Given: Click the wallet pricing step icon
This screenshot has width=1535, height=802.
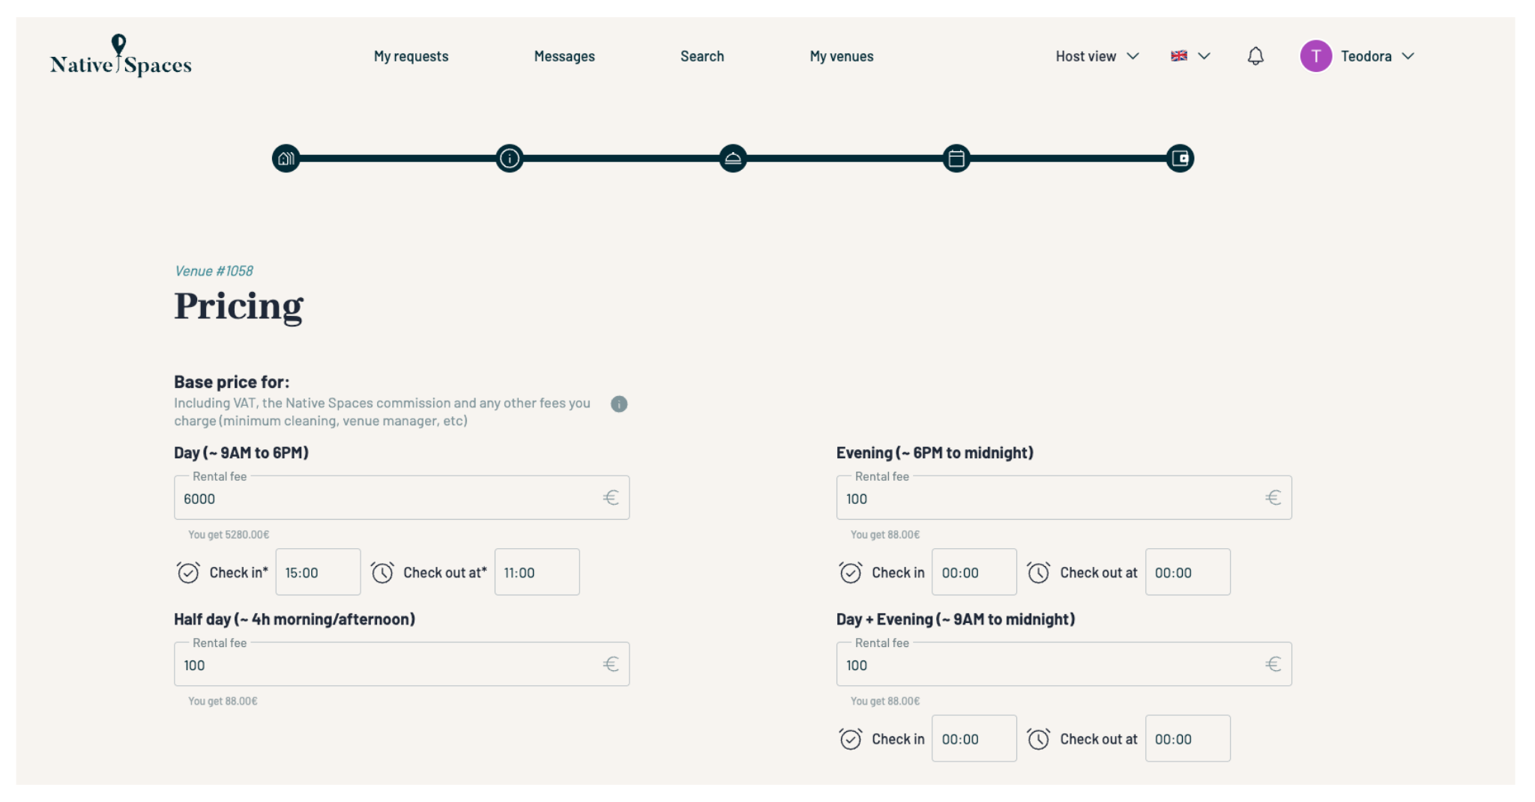Looking at the screenshot, I should coord(1180,158).
